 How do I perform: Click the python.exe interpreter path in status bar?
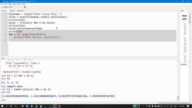pos(174,103)
